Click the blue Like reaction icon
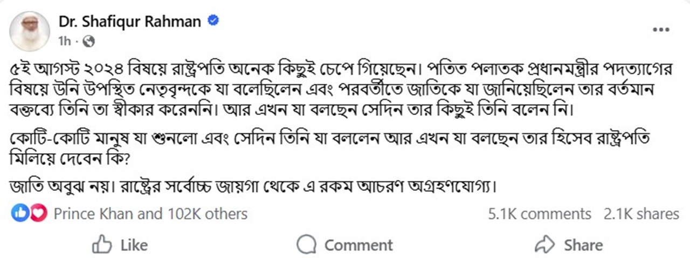690x258 pixels. pyautogui.click(x=19, y=214)
